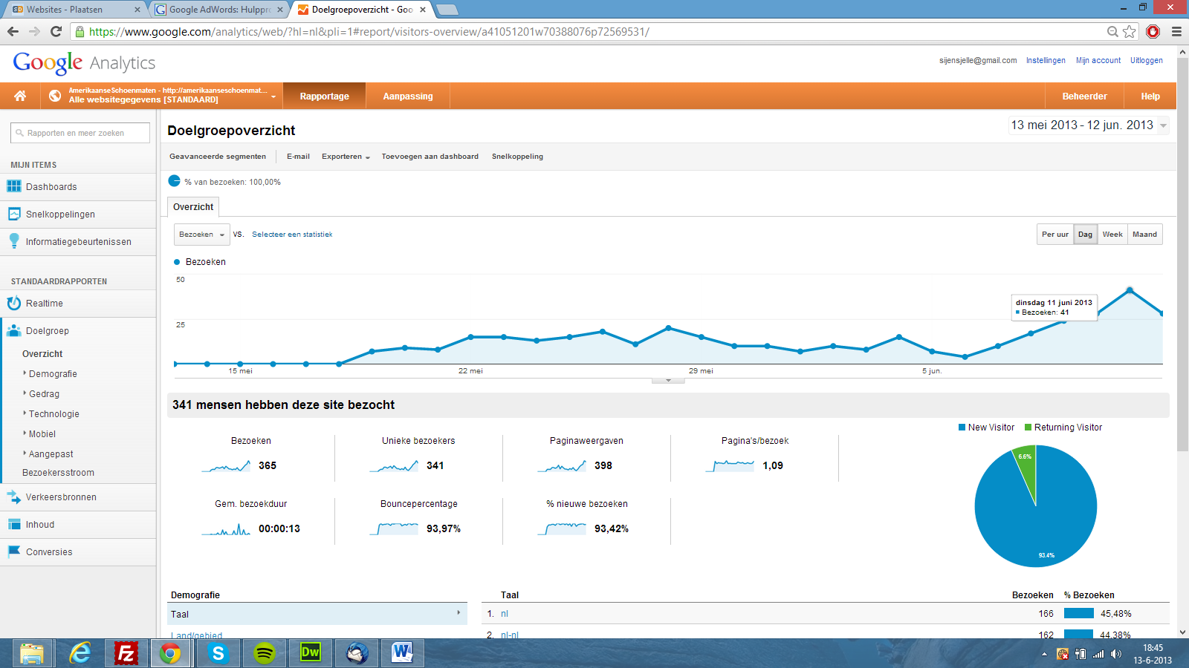1189x668 pixels.
Task: Switch graph to Week view
Action: point(1112,235)
